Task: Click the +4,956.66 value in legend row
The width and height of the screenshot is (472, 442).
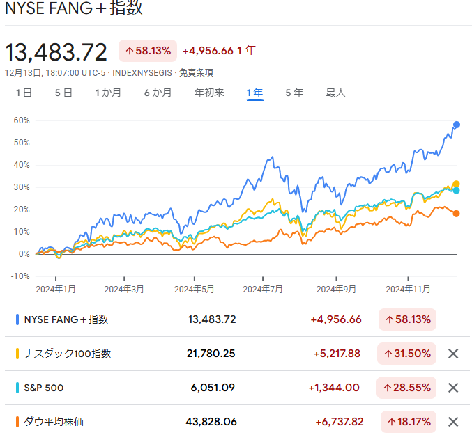Action: (336, 319)
